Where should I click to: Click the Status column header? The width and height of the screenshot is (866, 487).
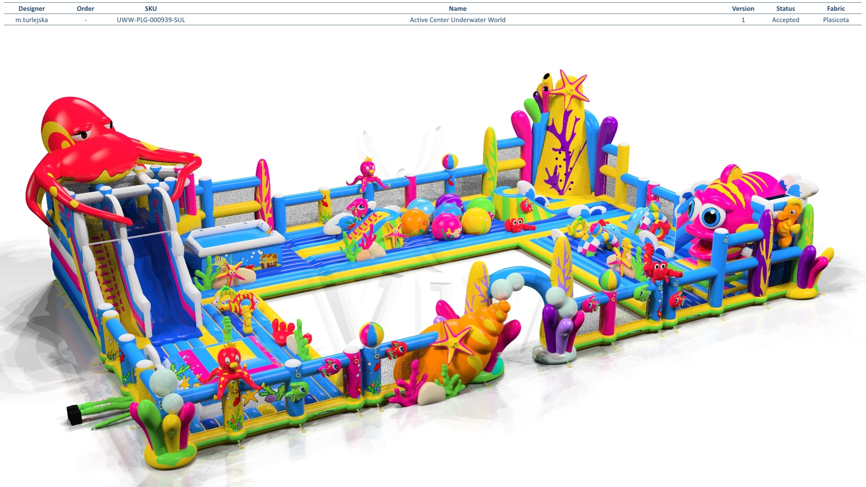[785, 9]
